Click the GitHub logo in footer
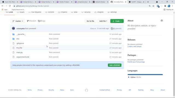This screenshot has height=98, width=175. 86,90
